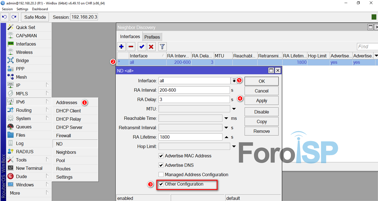This screenshot has height=201, width=378.
Task: Click the blue plus Add icon
Action: pyautogui.click(x=121, y=47)
